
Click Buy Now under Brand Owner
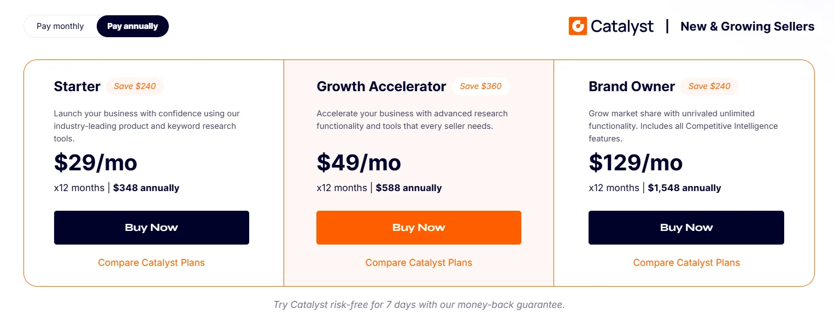click(x=686, y=228)
